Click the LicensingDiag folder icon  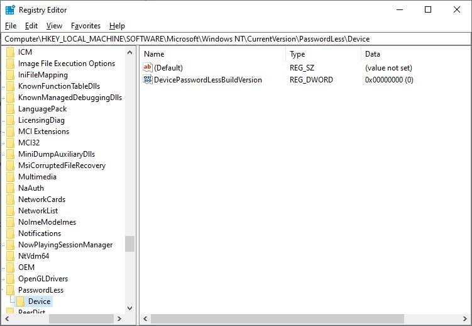pyautogui.click(x=11, y=120)
